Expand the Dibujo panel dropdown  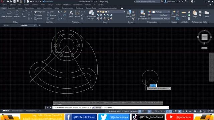coord(17,22)
